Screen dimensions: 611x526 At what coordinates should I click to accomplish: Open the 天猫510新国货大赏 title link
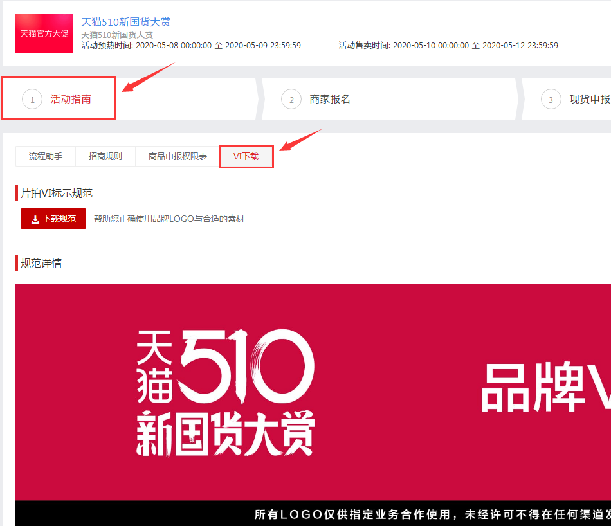(x=125, y=22)
